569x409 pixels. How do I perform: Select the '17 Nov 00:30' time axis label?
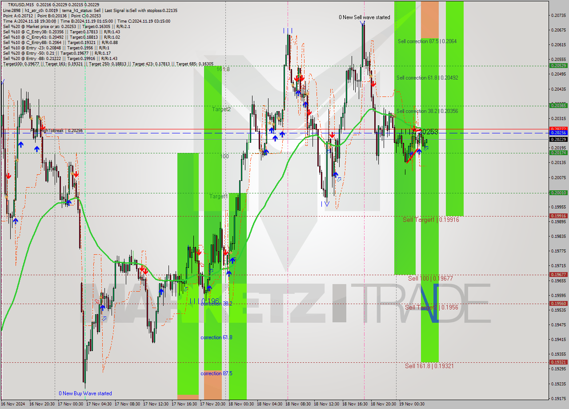click(72, 404)
